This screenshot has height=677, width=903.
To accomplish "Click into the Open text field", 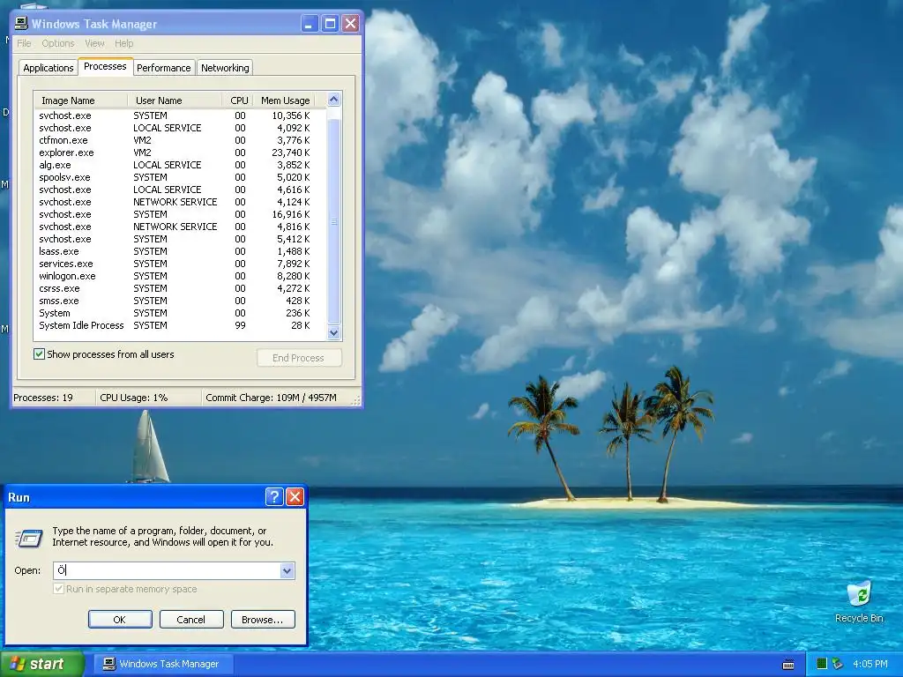I will click(167, 570).
